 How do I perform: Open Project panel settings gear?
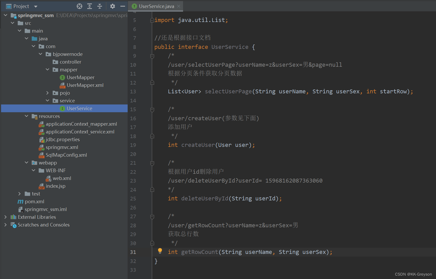112,6
